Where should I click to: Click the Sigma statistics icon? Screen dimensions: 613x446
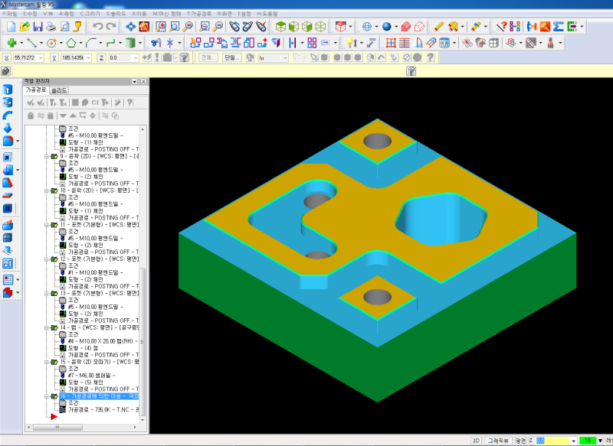(x=559, y=26)
